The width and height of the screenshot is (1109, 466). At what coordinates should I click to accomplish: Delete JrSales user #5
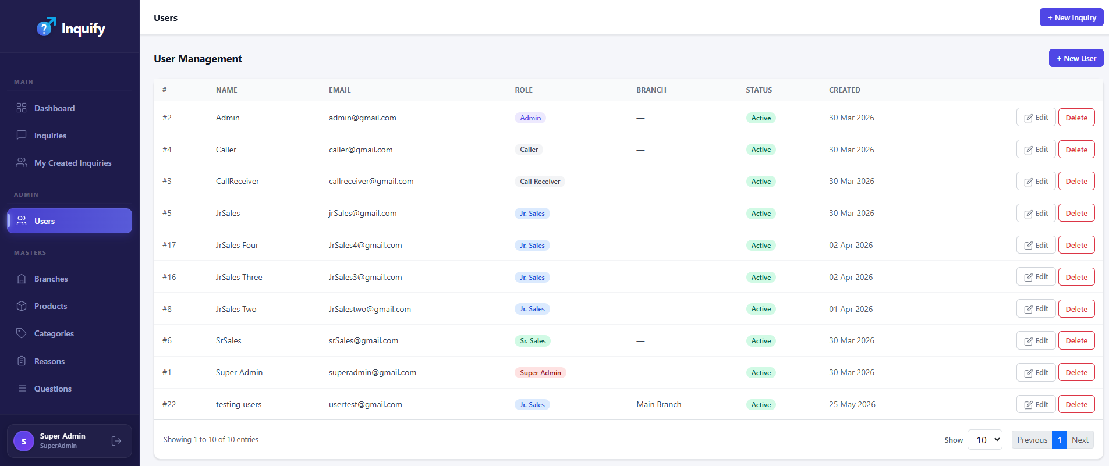[1076, 213]
